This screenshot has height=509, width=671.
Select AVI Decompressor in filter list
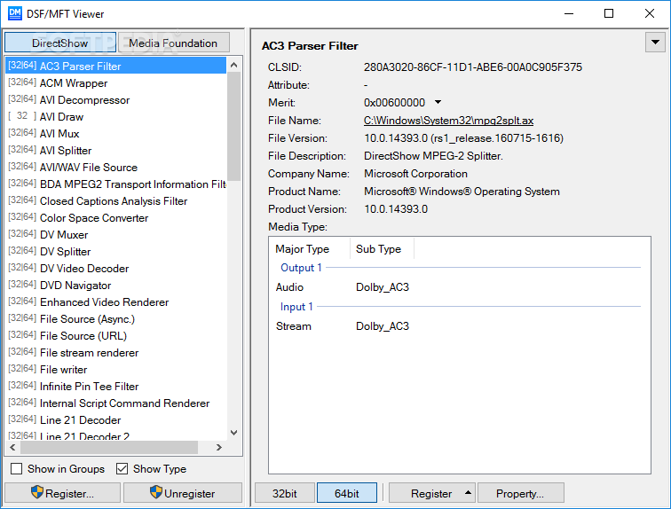[115, 99]
